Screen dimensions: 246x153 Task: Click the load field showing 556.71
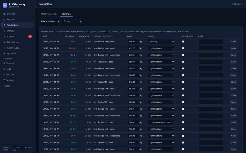click(x=133, y=42)
